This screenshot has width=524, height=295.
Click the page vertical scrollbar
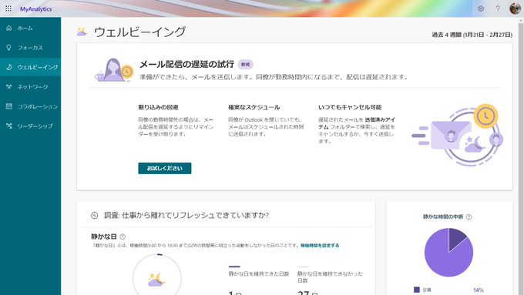522,156
